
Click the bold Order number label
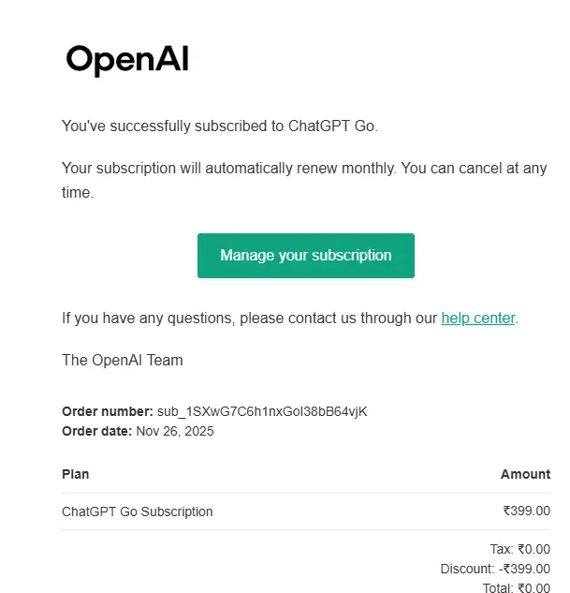(x=108, y=411)
